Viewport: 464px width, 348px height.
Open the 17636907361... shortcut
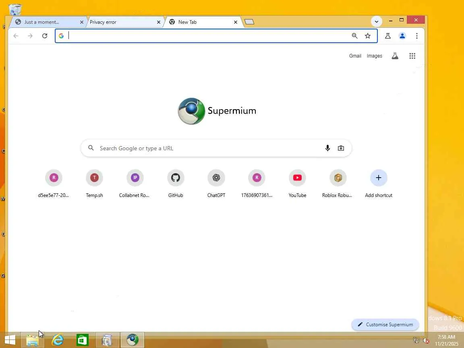(x=257, y=184)
